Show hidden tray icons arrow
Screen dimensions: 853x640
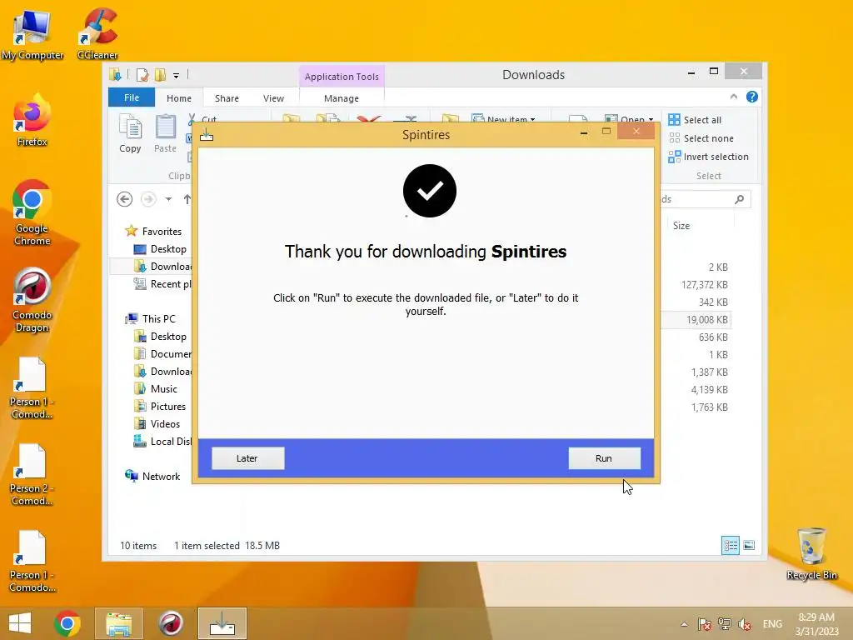[x=685, y=624]
